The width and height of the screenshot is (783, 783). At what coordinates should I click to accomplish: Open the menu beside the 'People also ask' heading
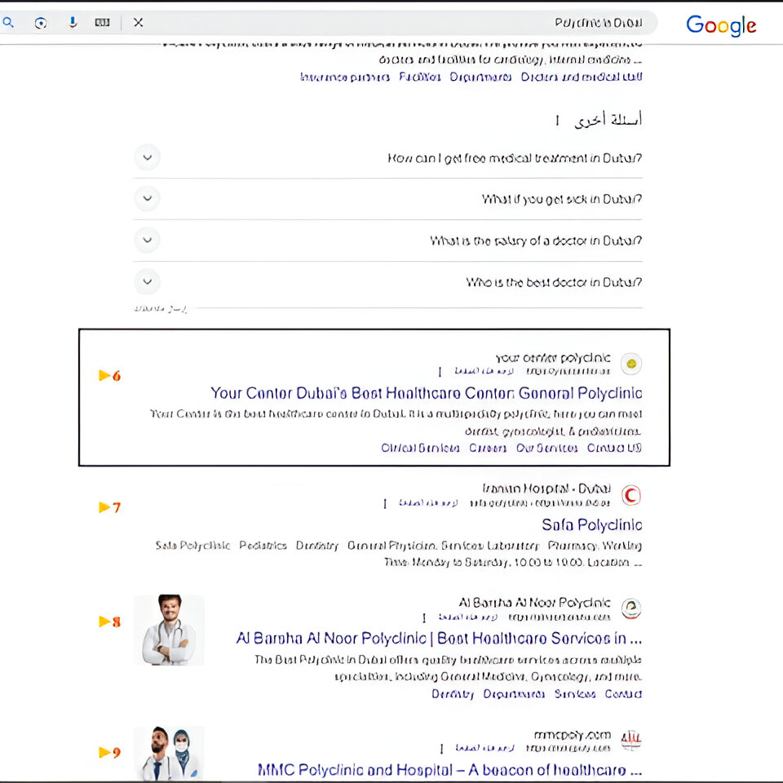(x=557, y=121)
